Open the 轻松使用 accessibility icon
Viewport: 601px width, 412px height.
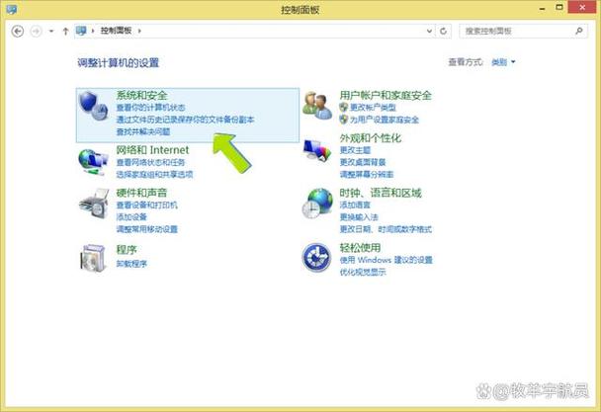[x=317, y=258]
